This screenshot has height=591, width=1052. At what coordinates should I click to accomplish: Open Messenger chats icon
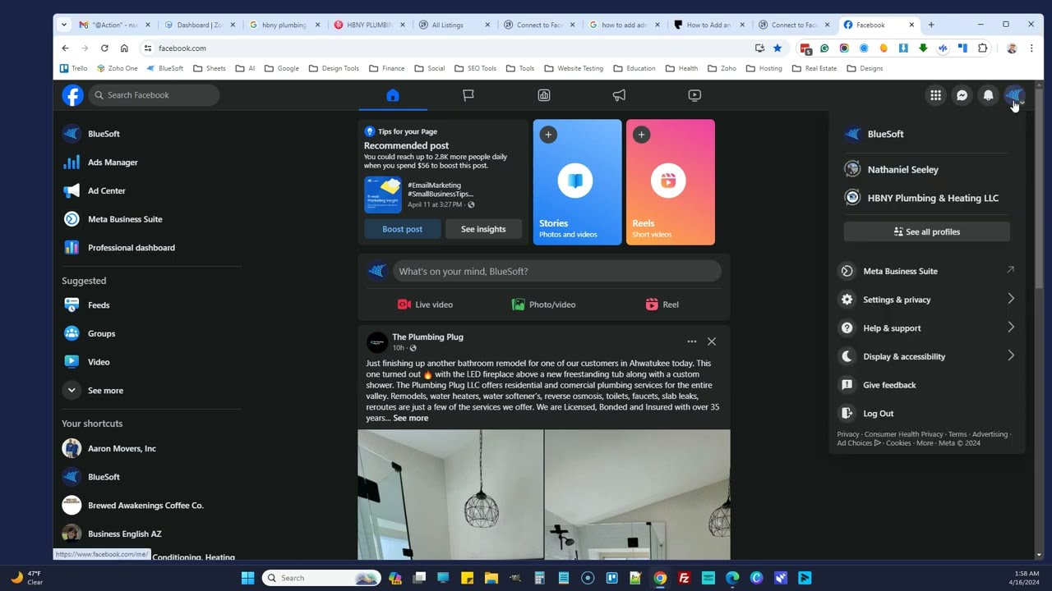pos(962,95)
